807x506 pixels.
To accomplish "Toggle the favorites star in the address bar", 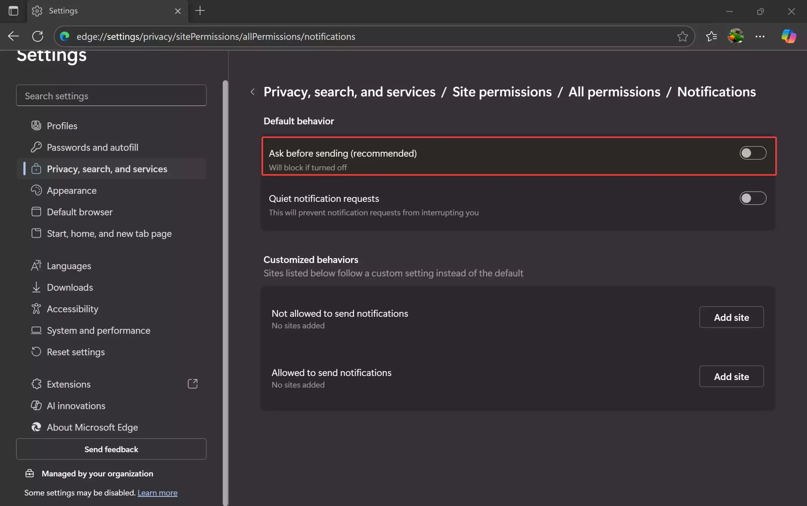I will point(682,36).
